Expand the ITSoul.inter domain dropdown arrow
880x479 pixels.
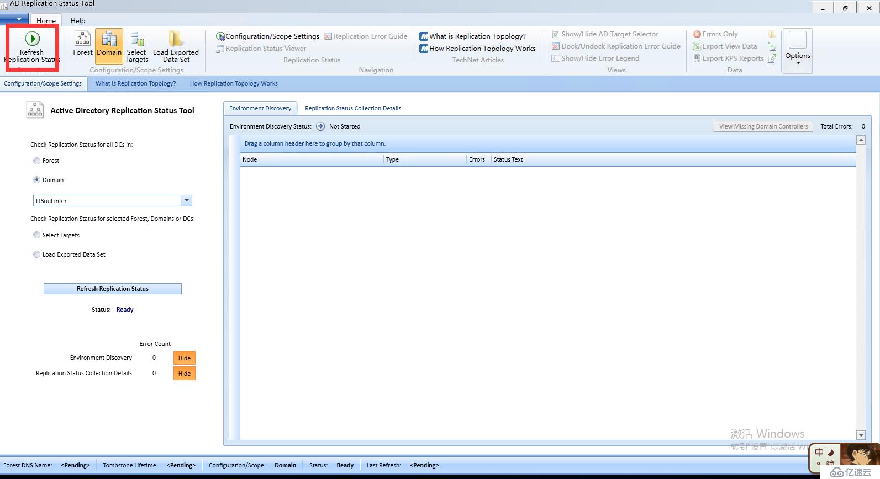pyautogui.click(x=187, y=201)
